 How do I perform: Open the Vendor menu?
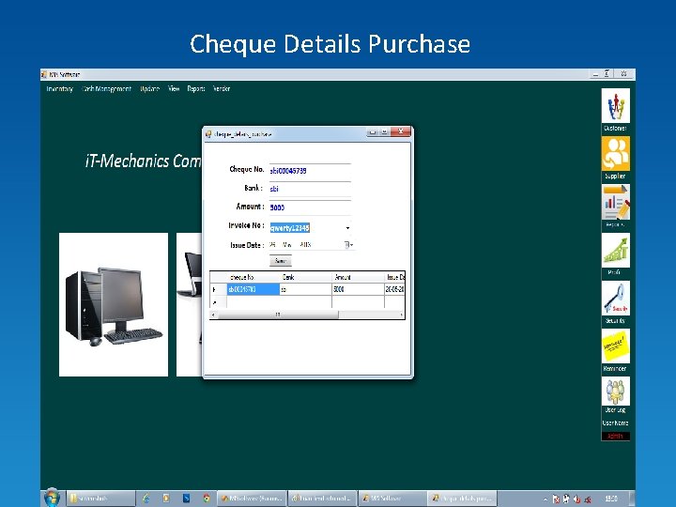pos(222,89)
